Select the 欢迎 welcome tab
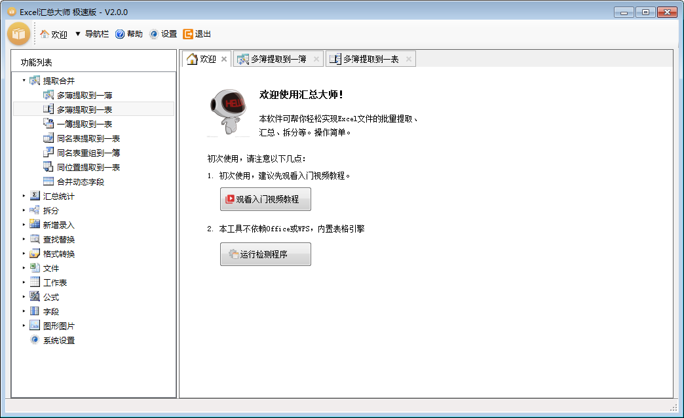 (206, 58)
